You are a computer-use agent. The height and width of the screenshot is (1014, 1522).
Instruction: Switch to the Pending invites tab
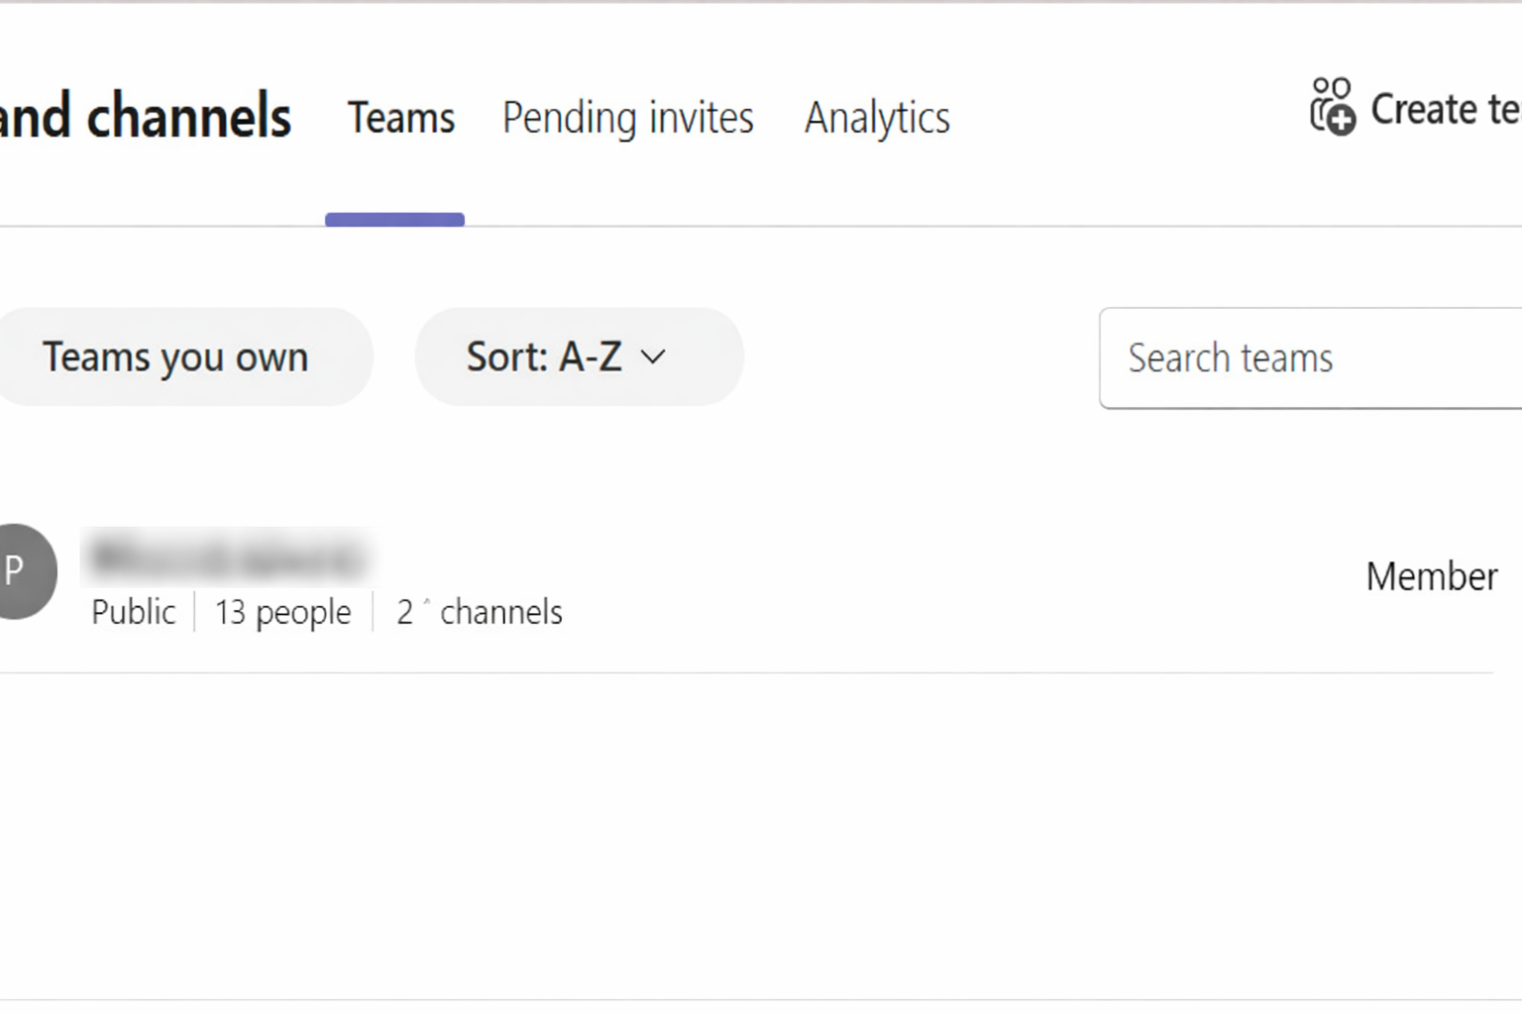click(627, 117)
